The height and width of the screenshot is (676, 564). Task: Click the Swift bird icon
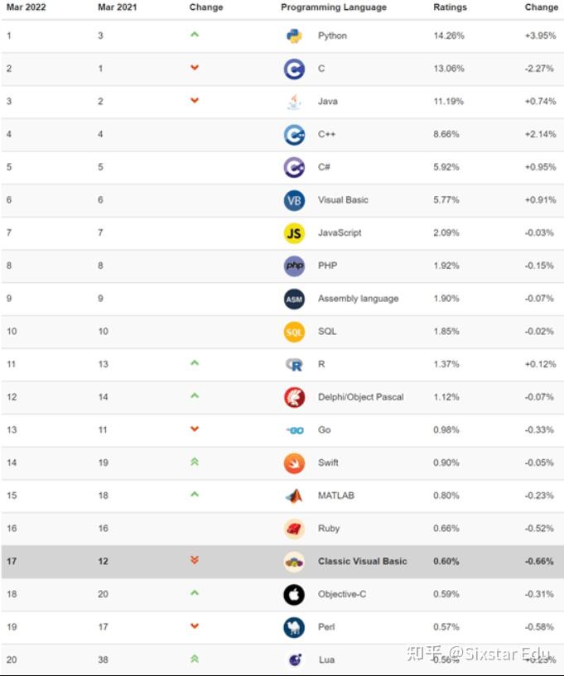pyautogui.click(x=294, y=463)
